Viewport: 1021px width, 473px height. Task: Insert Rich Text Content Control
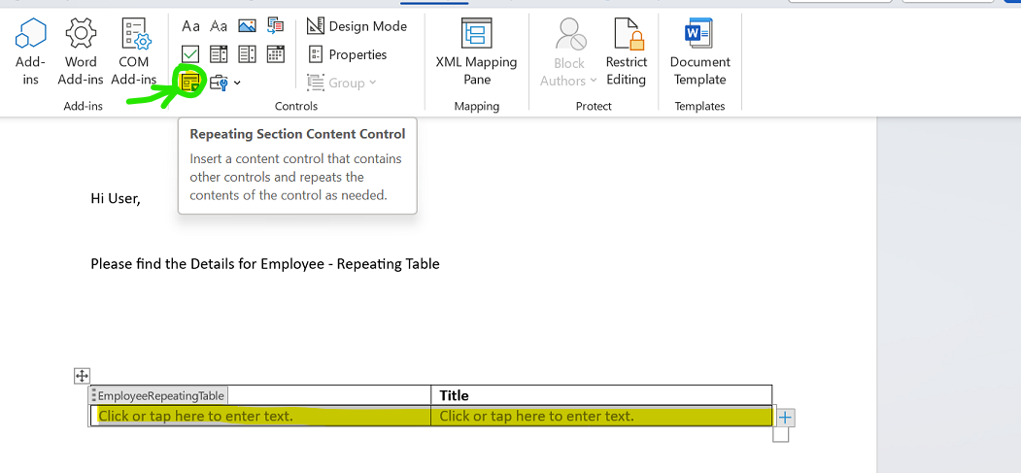[191, 26]
